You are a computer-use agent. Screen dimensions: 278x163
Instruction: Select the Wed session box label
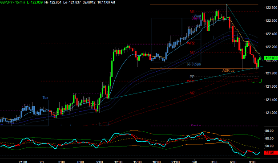[x=197, y=16]
